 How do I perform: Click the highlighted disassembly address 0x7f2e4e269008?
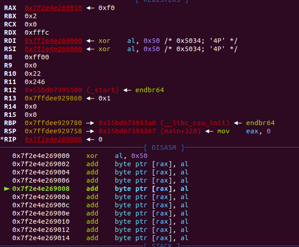click(41, 188)
